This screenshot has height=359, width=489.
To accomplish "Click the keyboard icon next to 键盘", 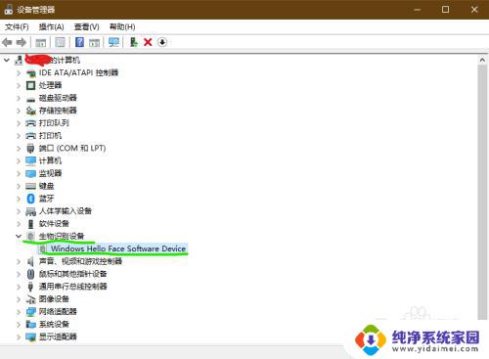I will point(30,186).
